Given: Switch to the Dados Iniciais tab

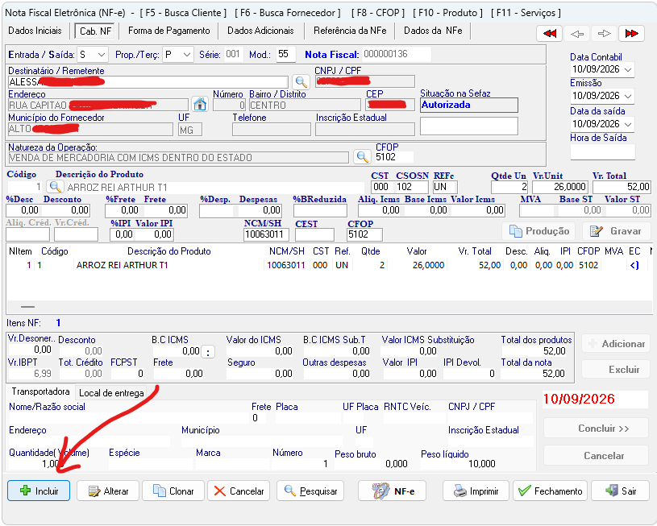Looking at the screenshot, I should [35, 31].
